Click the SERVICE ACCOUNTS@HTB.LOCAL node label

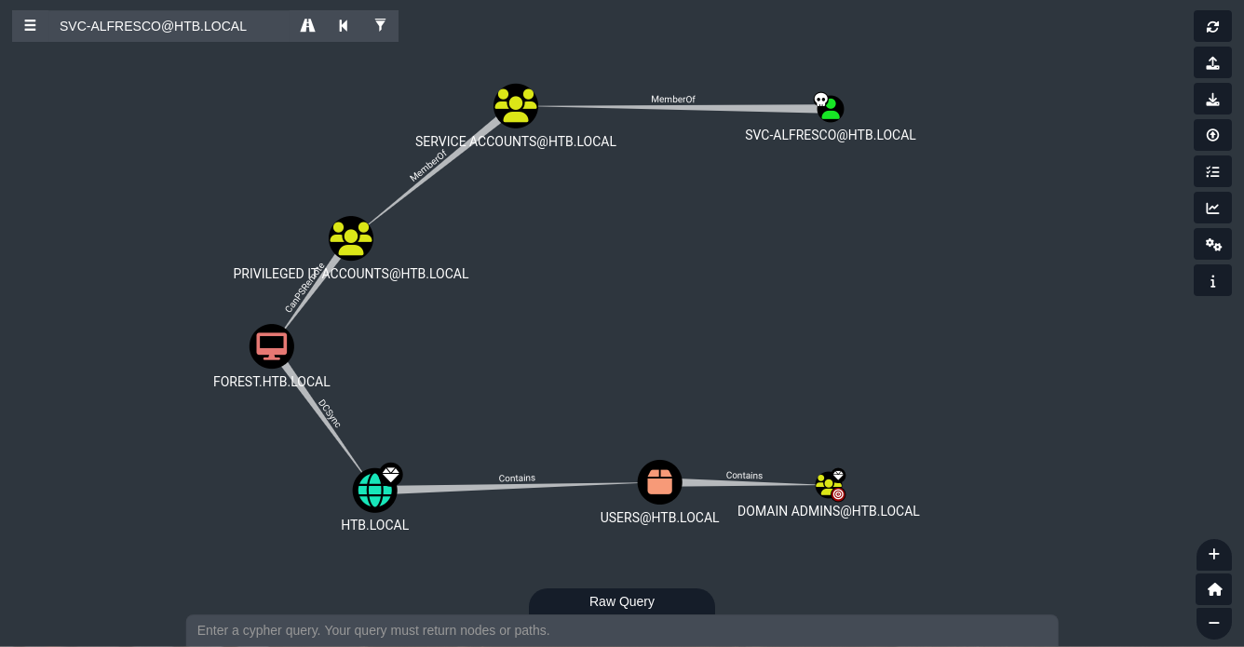[x=516, y=142]
